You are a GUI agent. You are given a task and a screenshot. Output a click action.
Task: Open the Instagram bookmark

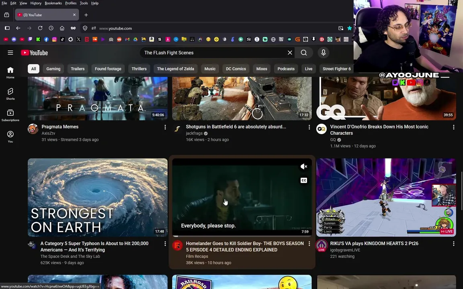[54, 39]
